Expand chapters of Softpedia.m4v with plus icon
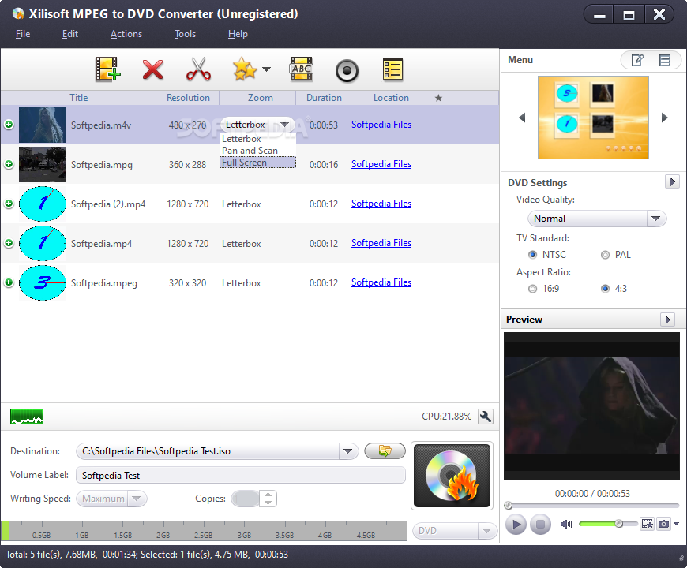The width and height of the screenshot is (687, 568). click(9, 125)
